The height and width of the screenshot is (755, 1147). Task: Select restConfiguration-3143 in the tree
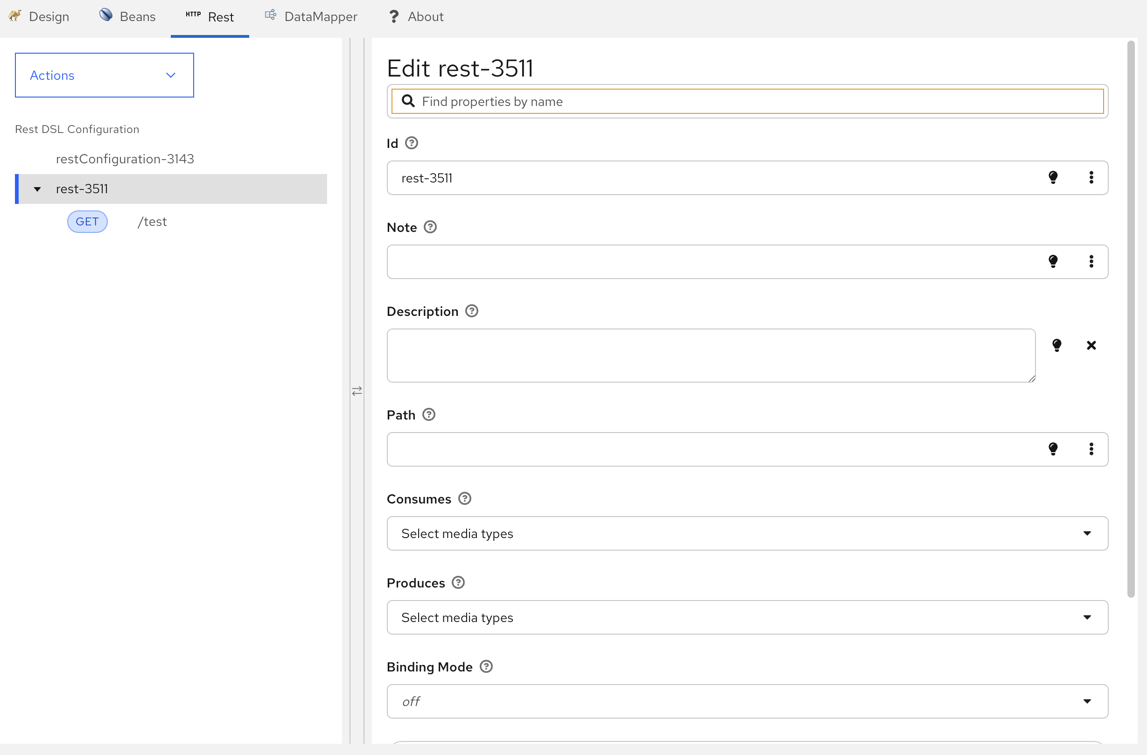[x=125, y=159]
